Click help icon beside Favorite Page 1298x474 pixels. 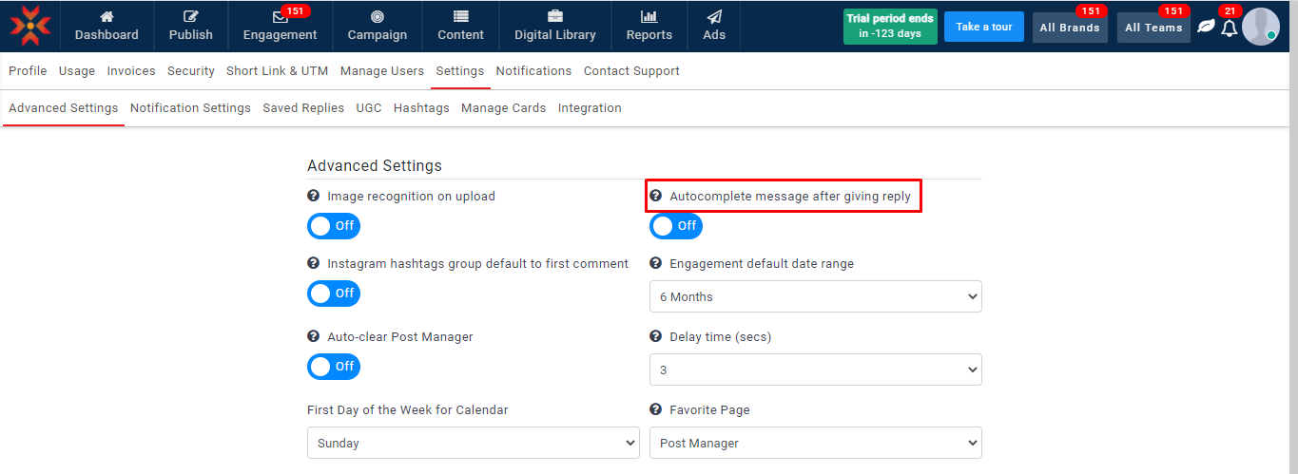coord(655,410)
